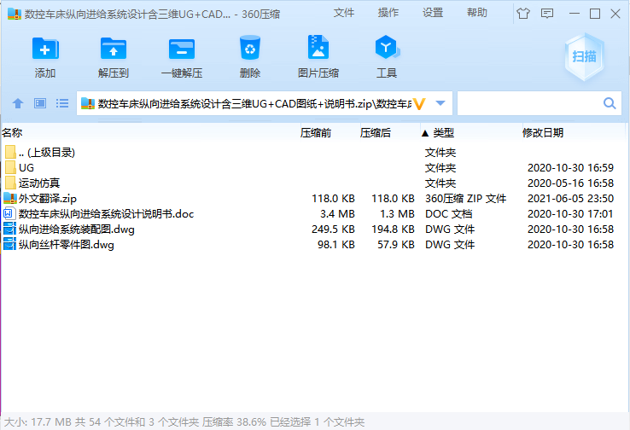630x430 pixels.
Task: Click the 外文翻译.zip archive icon
Action: (x=10, y=198)
